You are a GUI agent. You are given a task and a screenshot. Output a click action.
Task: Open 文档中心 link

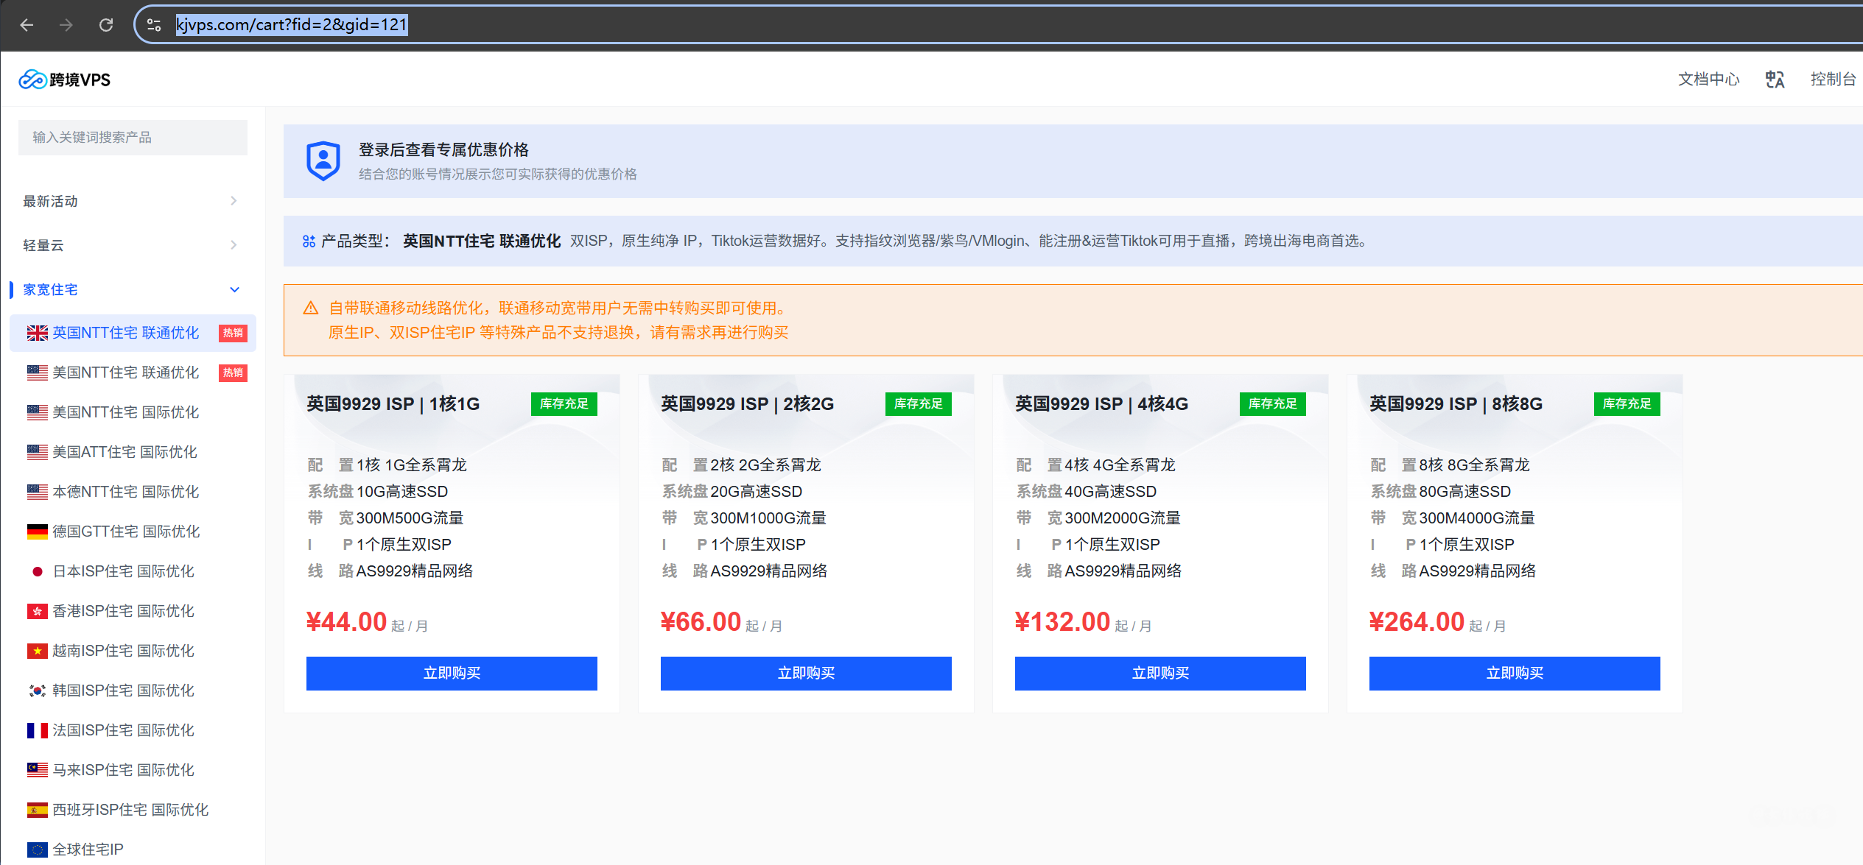tap(1708, 80)
